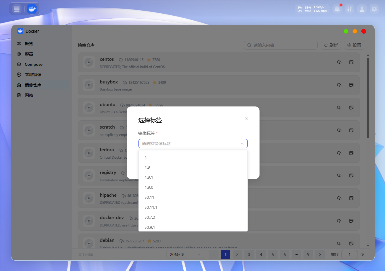Screen dimensions: 385x271
Task: Click the open-window icon for ubuntu
Action: (x=351, y=108)
